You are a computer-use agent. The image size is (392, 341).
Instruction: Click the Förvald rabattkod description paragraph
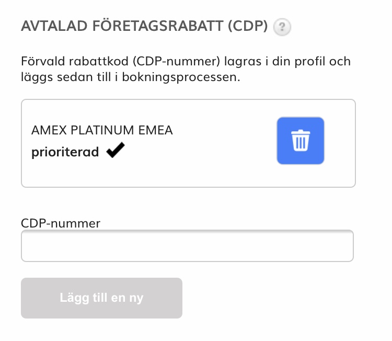coord(186,70)
